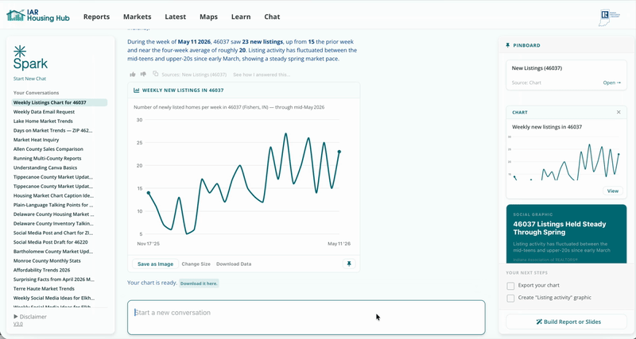636x339 pixels.
Task: Click the first data point on chart line
Action: click(x=149, y=193)
